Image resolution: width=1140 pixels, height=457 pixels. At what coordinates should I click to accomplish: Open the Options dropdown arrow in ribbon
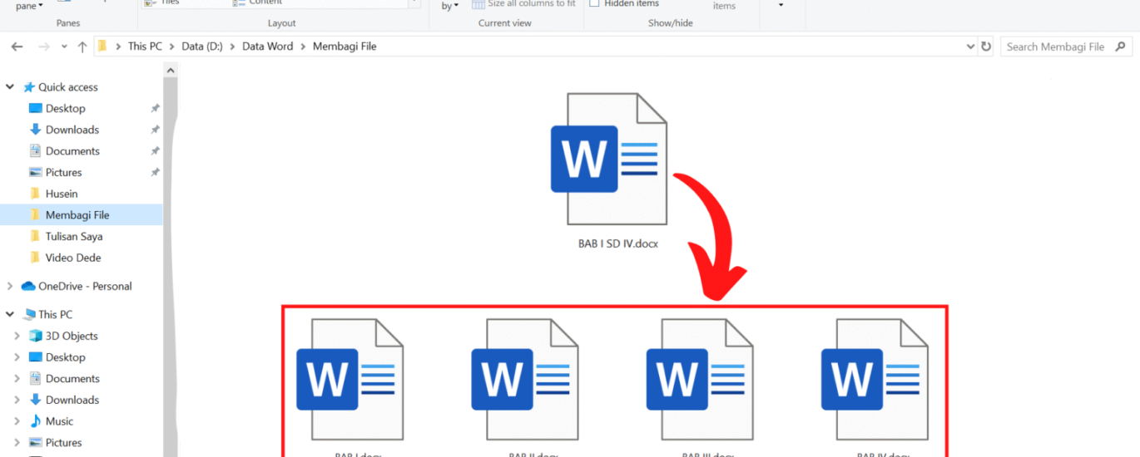point(781,5)
